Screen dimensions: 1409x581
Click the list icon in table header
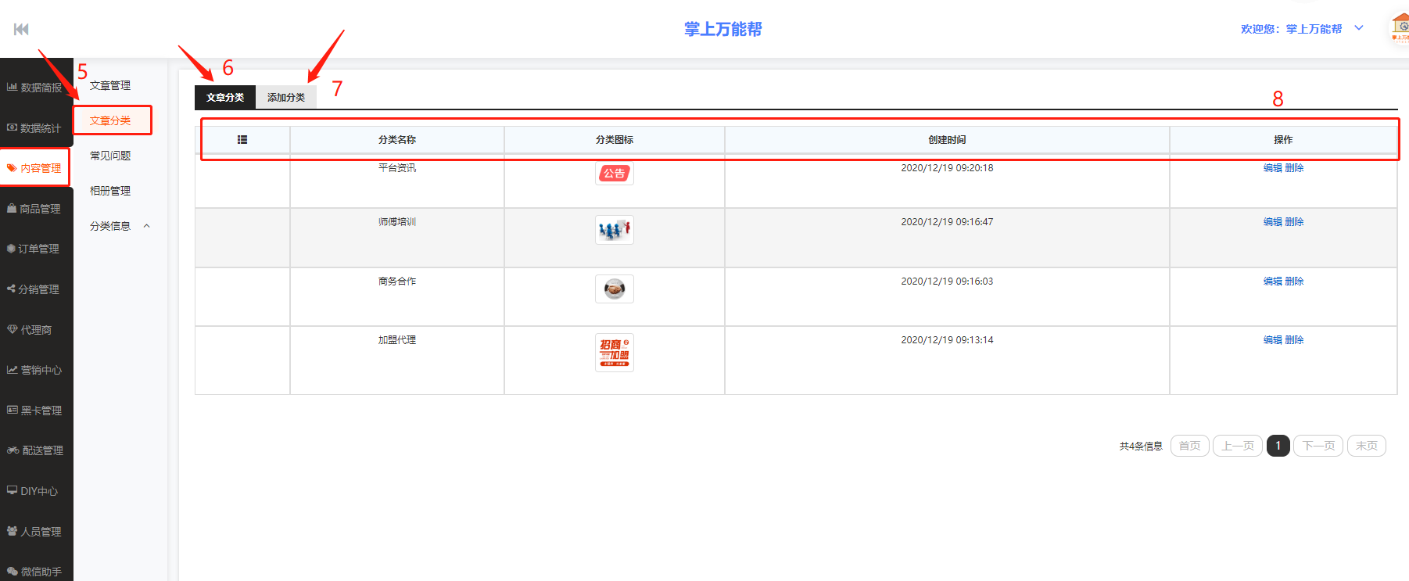tap(242, 140)
